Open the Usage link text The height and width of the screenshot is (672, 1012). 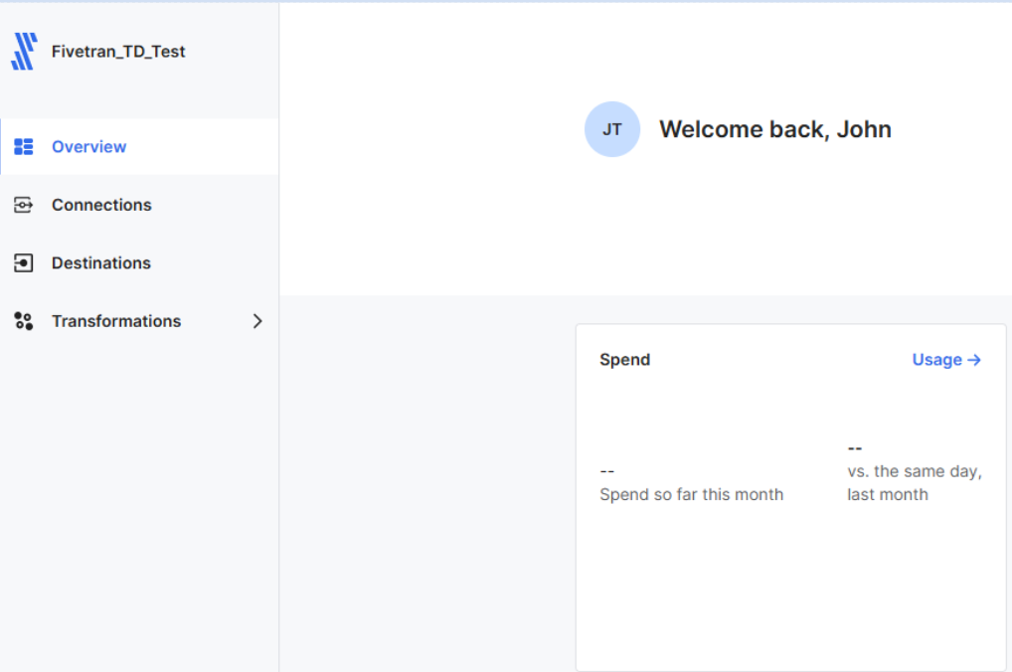tap(936, 360)
